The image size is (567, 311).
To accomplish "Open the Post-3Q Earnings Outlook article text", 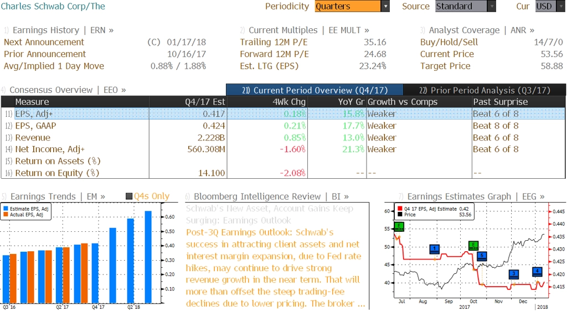I will (276, 268).
